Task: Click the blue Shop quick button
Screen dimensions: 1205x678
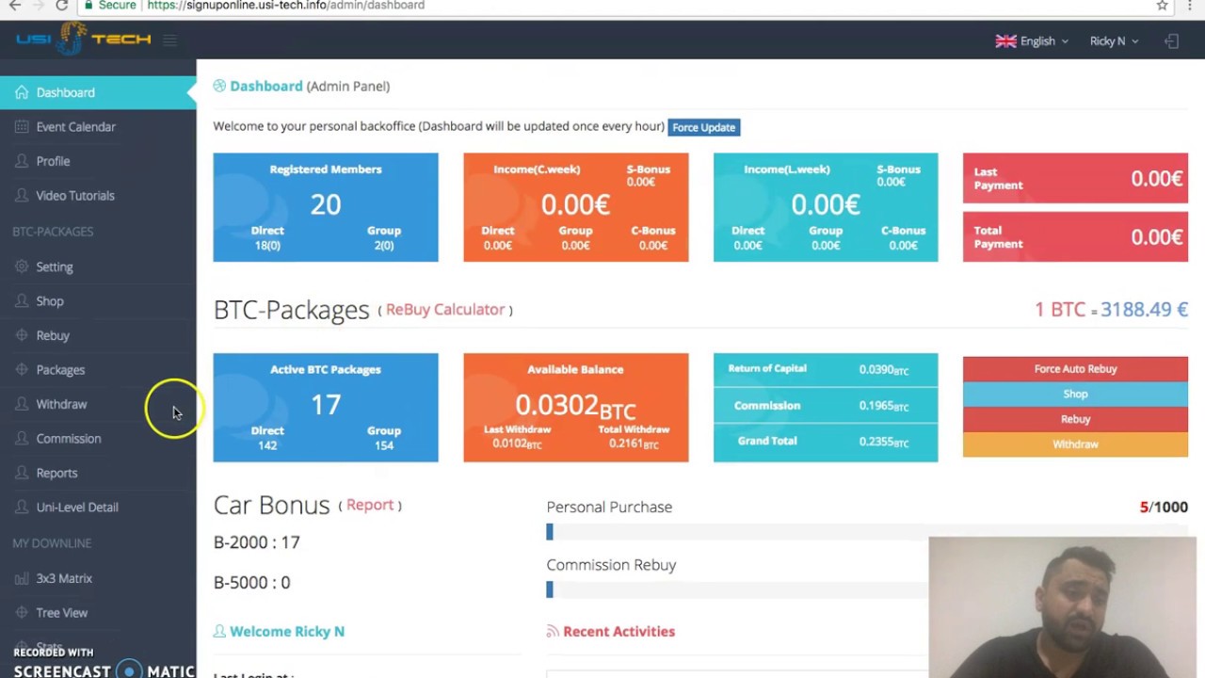Action: tap(1075, 395)
